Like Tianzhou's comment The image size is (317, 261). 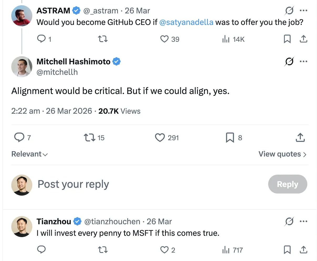tap(164, 250)
